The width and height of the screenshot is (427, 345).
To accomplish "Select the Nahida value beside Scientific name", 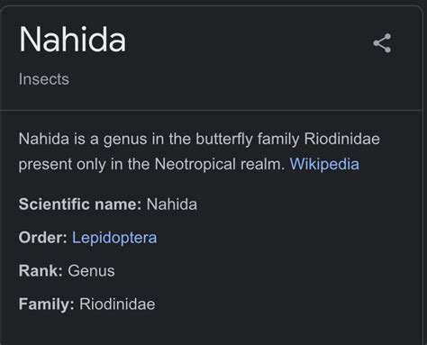I will click(172, 204).
